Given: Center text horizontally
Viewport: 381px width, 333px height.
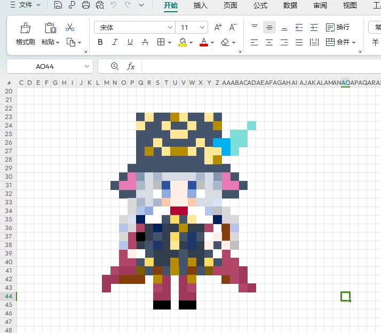Looking at the screenshot, I should tap(269, 42).
